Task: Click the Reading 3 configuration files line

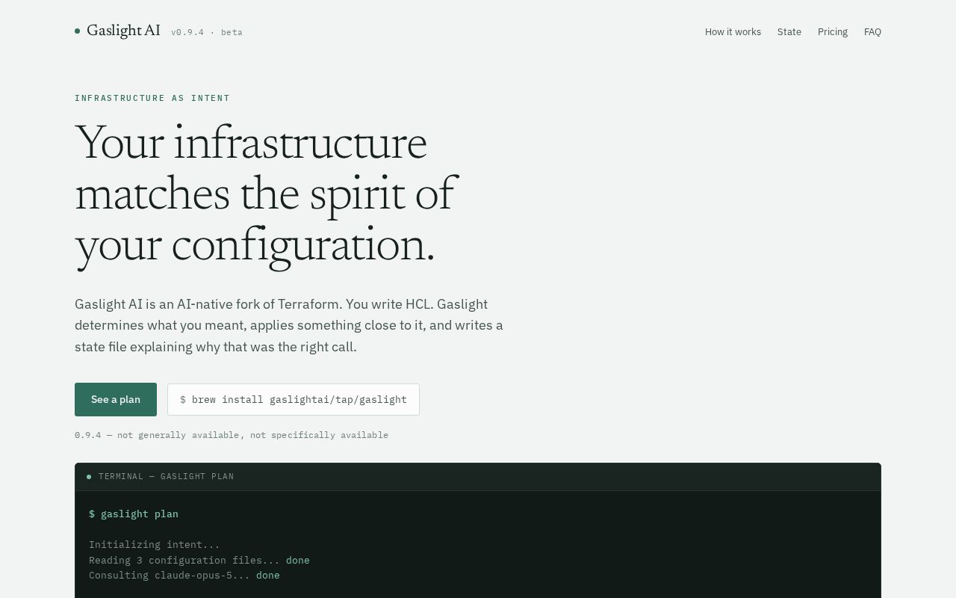Action: pyautogui.click(x=199, y=560)
